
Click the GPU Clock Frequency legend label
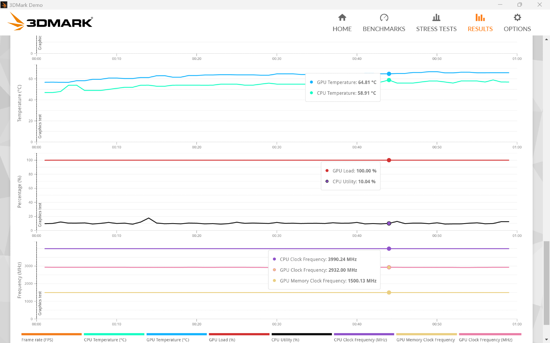click(x=485, y=340)
